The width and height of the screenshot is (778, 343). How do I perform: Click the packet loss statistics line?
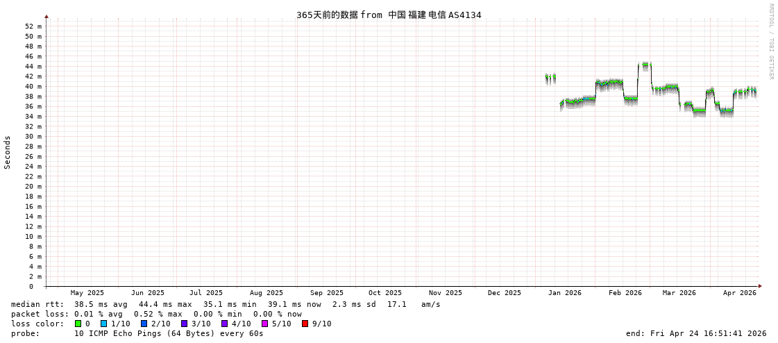click(156, 314)
